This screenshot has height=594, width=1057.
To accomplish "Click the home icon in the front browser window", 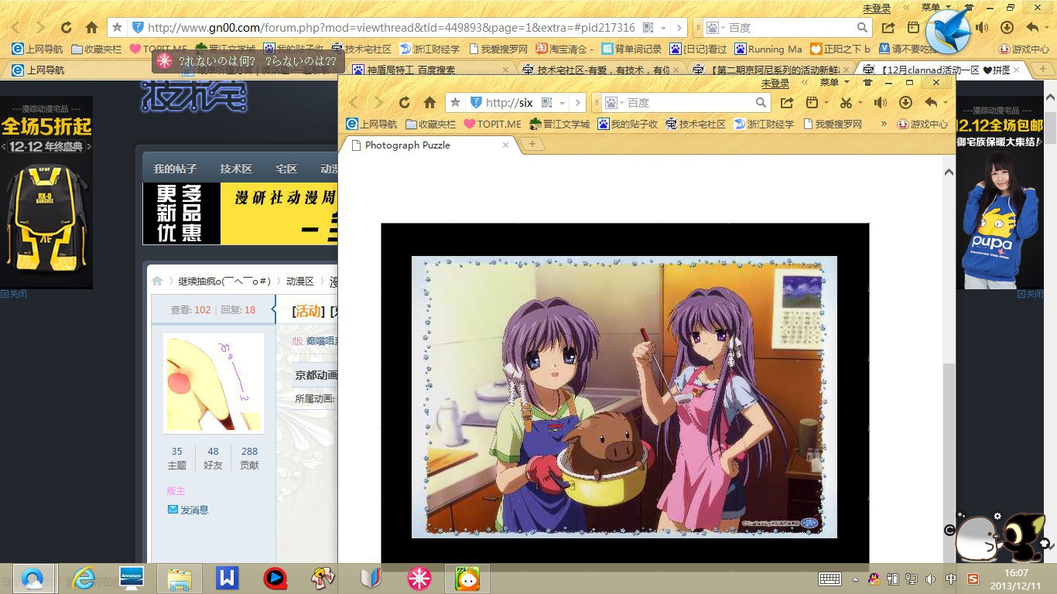I will [x=429, y=103].
